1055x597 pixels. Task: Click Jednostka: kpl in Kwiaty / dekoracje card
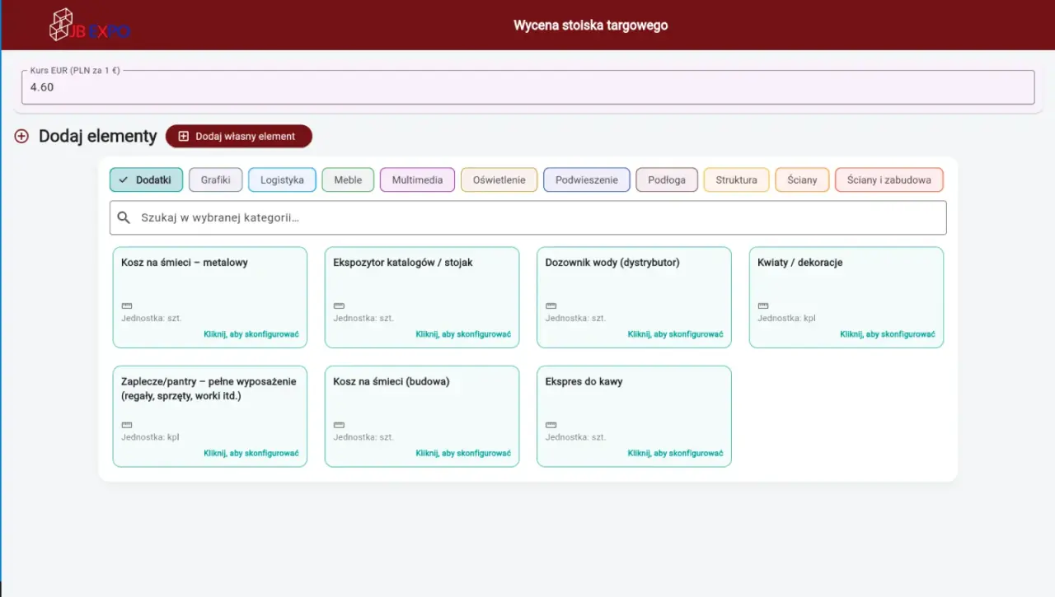[786, 318]
